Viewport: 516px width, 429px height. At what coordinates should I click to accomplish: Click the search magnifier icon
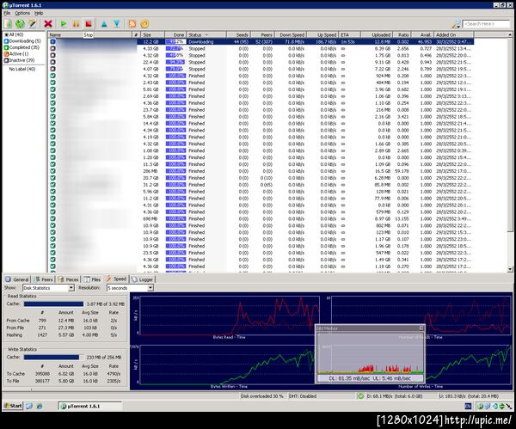click(456, 24)
